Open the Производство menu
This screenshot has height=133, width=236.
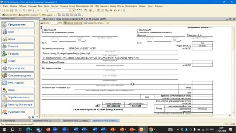point(83,6)
